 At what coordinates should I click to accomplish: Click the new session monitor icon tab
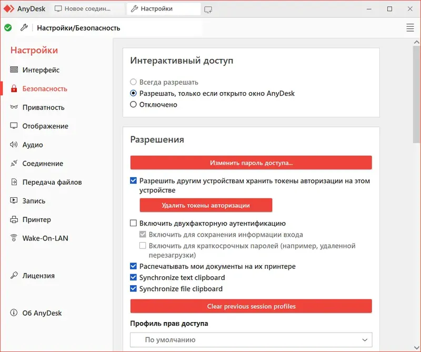208,9
